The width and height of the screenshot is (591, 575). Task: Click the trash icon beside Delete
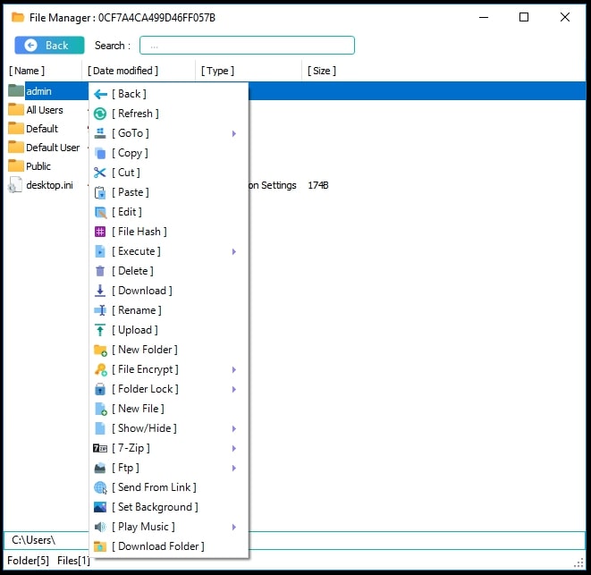(100, 271)
